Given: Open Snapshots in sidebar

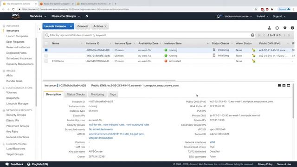Looking at the screenshot, I should tap(13, 98).
